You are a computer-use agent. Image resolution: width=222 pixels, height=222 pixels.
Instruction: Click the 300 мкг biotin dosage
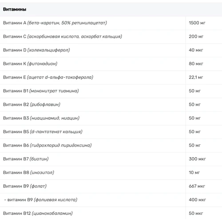point(197,159)
